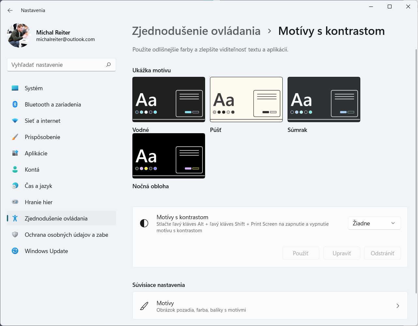Viewport: 418px width, 326px height.
Task: Open the Systém settings category
Action: pos(34,88)
